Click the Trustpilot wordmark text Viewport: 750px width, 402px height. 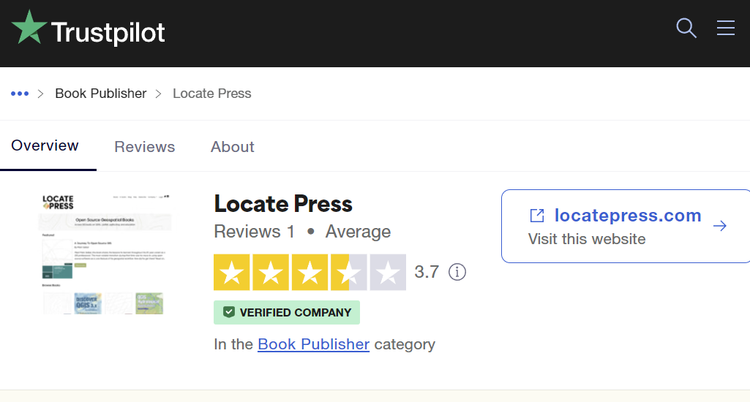[108, 33]
